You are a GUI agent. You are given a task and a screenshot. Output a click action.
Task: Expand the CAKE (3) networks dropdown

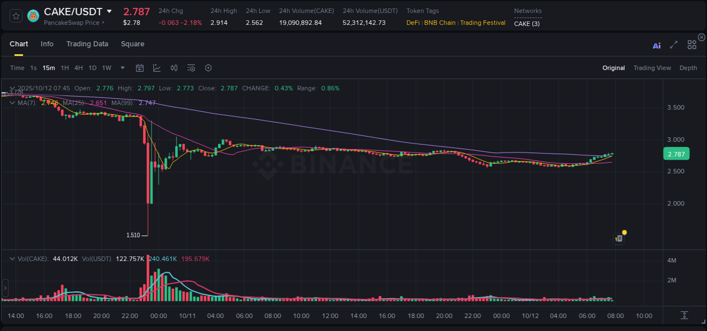coord(526,24)
